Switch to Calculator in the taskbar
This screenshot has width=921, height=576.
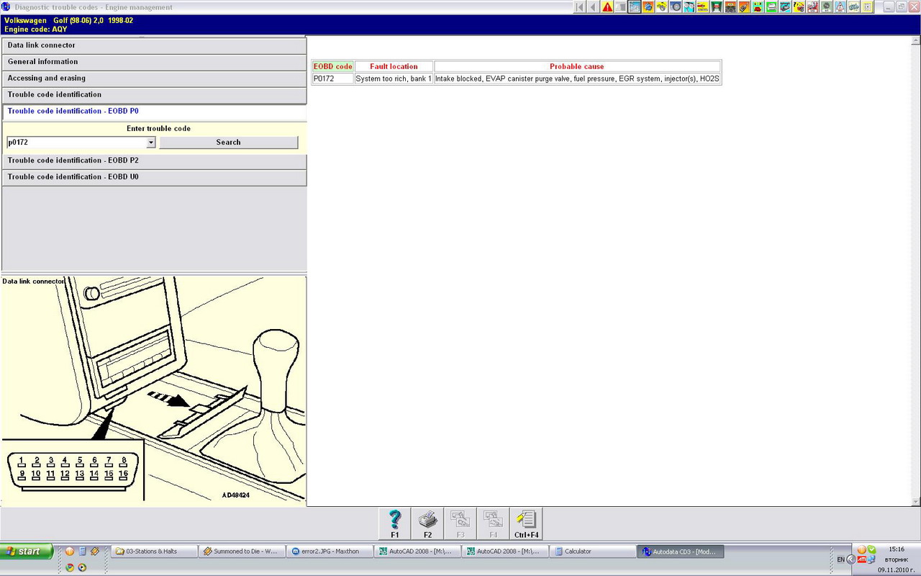tap(591, 552)
